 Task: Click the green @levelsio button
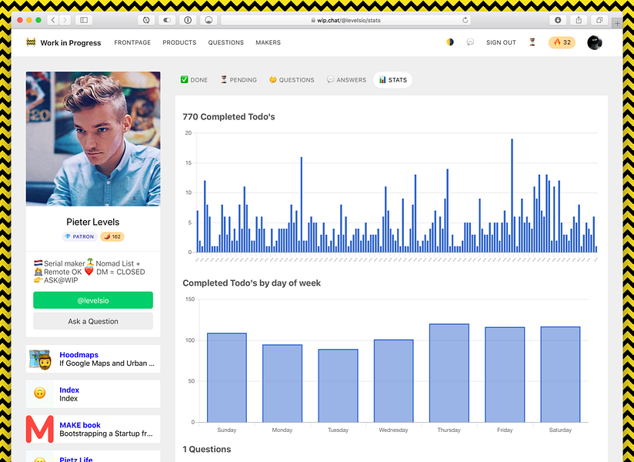pyautogui.click(x=93, y=300)
